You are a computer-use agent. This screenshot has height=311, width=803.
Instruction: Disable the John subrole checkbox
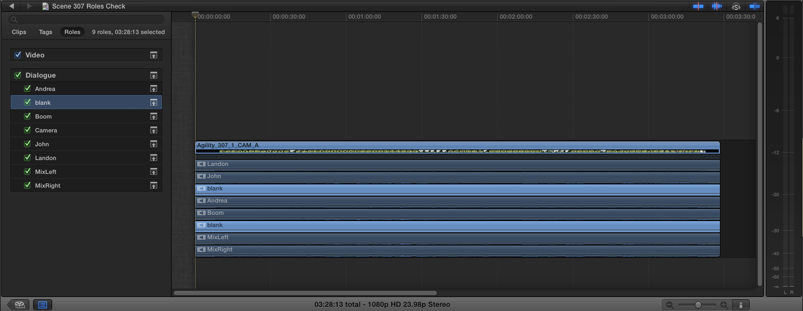(28, 144)
